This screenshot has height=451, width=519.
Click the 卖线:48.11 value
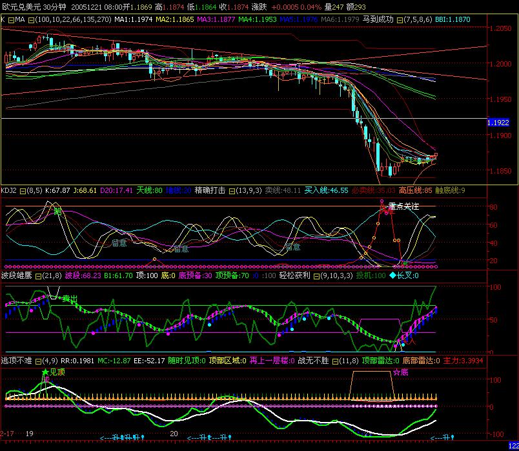pyautogui.click(x=283, y=190)
